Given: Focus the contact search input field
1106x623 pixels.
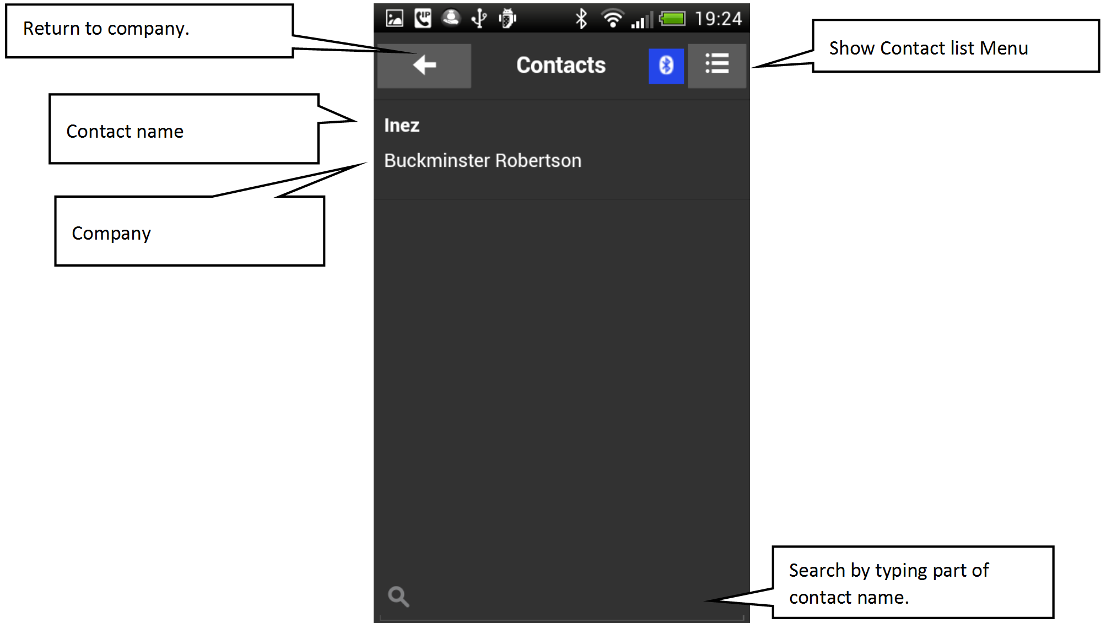Looking at the screenshot, I should (x=562, y=598).
